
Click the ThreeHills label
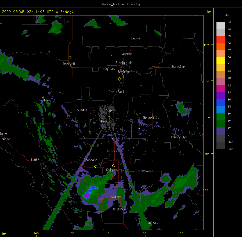coord(151,118)
